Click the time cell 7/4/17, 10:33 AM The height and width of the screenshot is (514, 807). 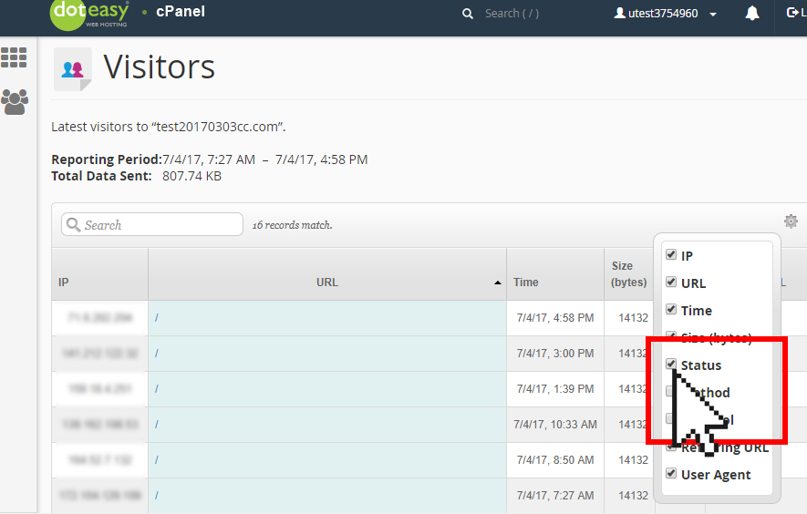pos(555,425)
